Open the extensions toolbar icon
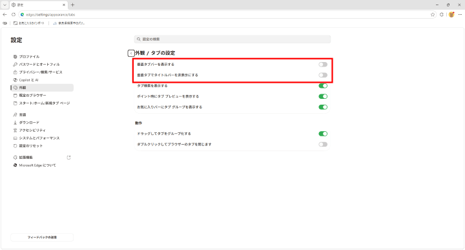Screen dimensions: 465x250 (442, 14)
